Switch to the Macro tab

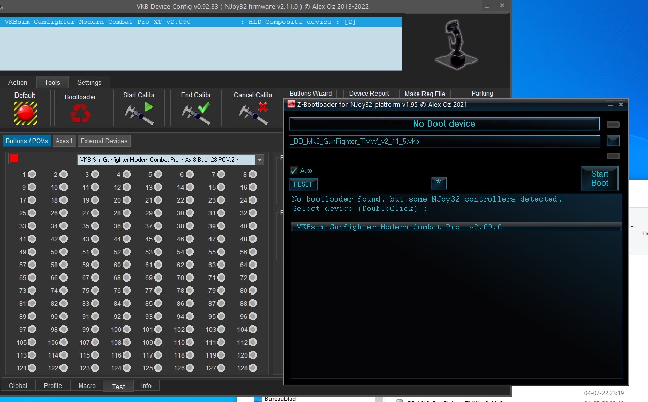point(87,385)
